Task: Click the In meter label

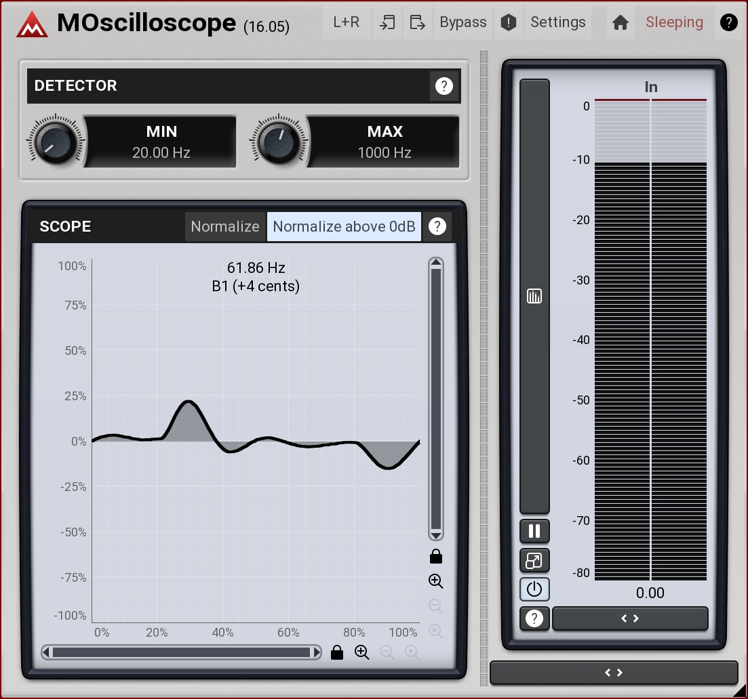Action: 650,87
